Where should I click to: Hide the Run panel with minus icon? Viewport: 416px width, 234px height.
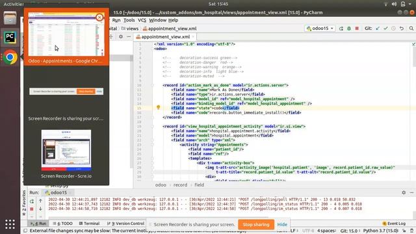click(x=411, y=192)
